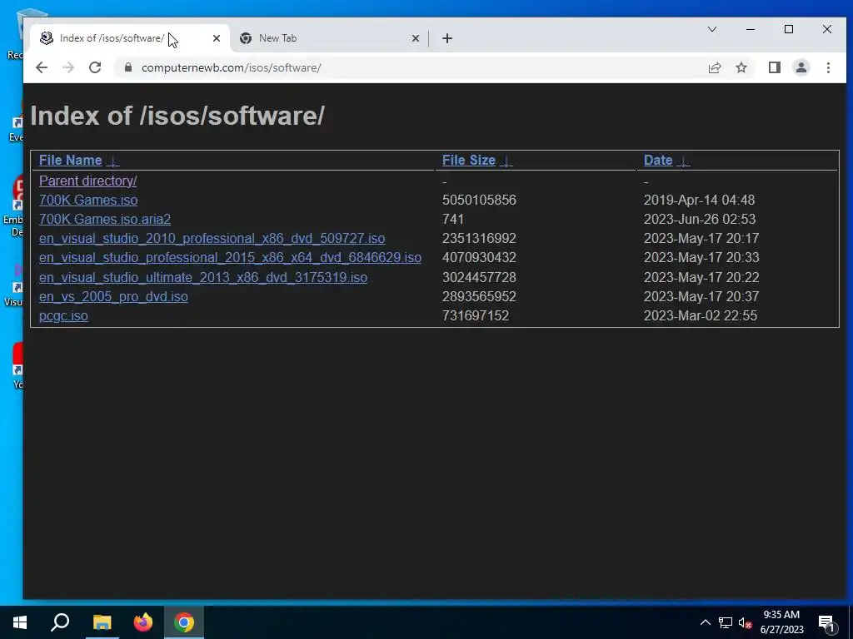Open Chrome's three-dot menu
The width and height of the screenshot is (853, 639).
pos(828,67)
